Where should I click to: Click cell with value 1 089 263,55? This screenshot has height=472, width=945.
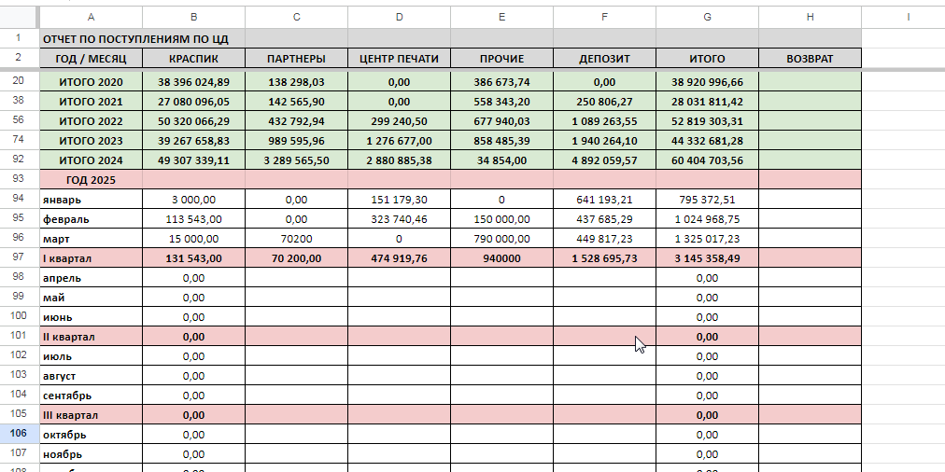click(604, 121)
